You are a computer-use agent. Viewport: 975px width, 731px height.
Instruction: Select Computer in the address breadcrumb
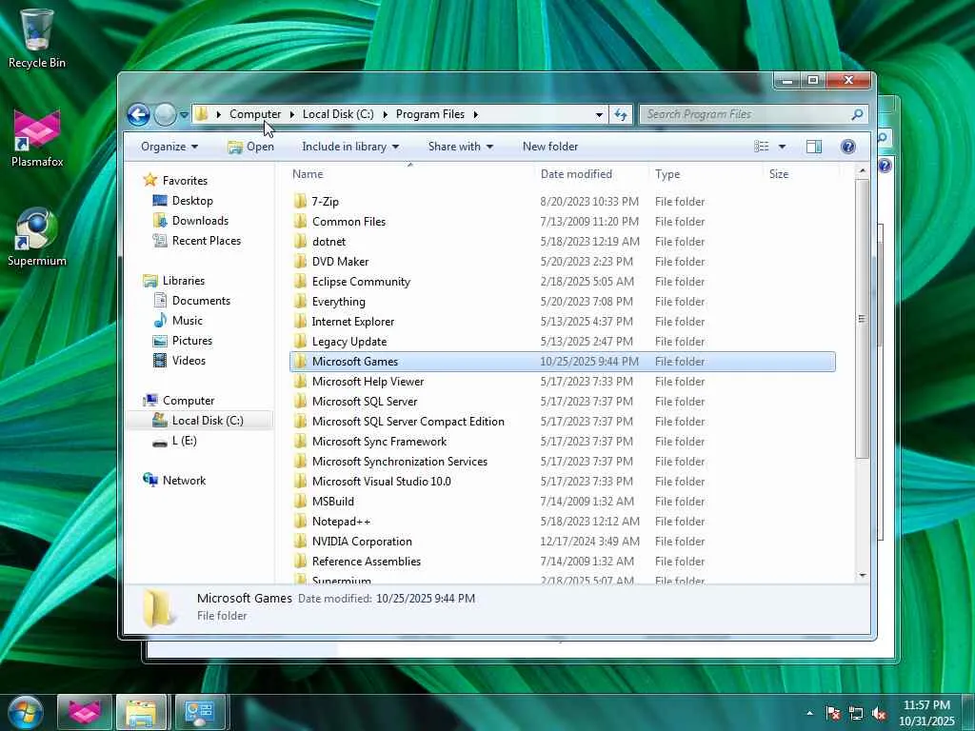click(x=255, y=114)
